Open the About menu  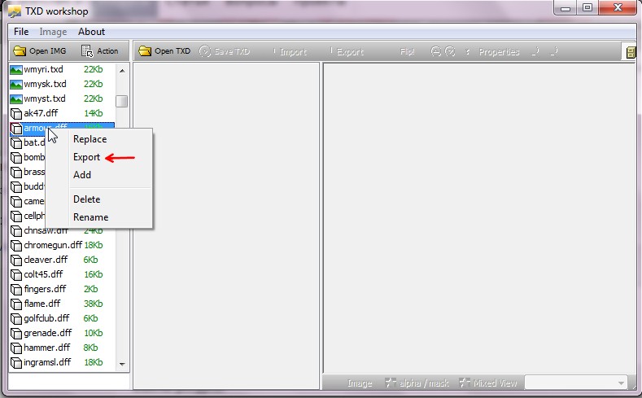pyautogui.click(x=91, y=32)
